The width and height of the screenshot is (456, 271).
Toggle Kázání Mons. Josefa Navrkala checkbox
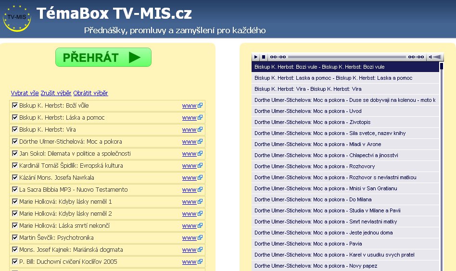point(15,177)
